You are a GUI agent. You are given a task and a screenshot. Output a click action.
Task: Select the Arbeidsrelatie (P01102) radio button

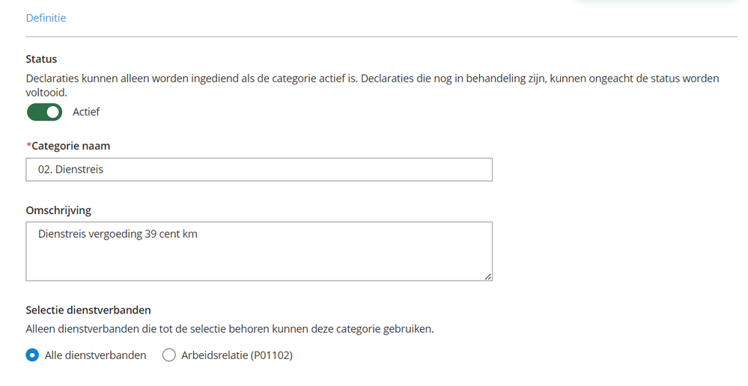[x=169, y=355]
